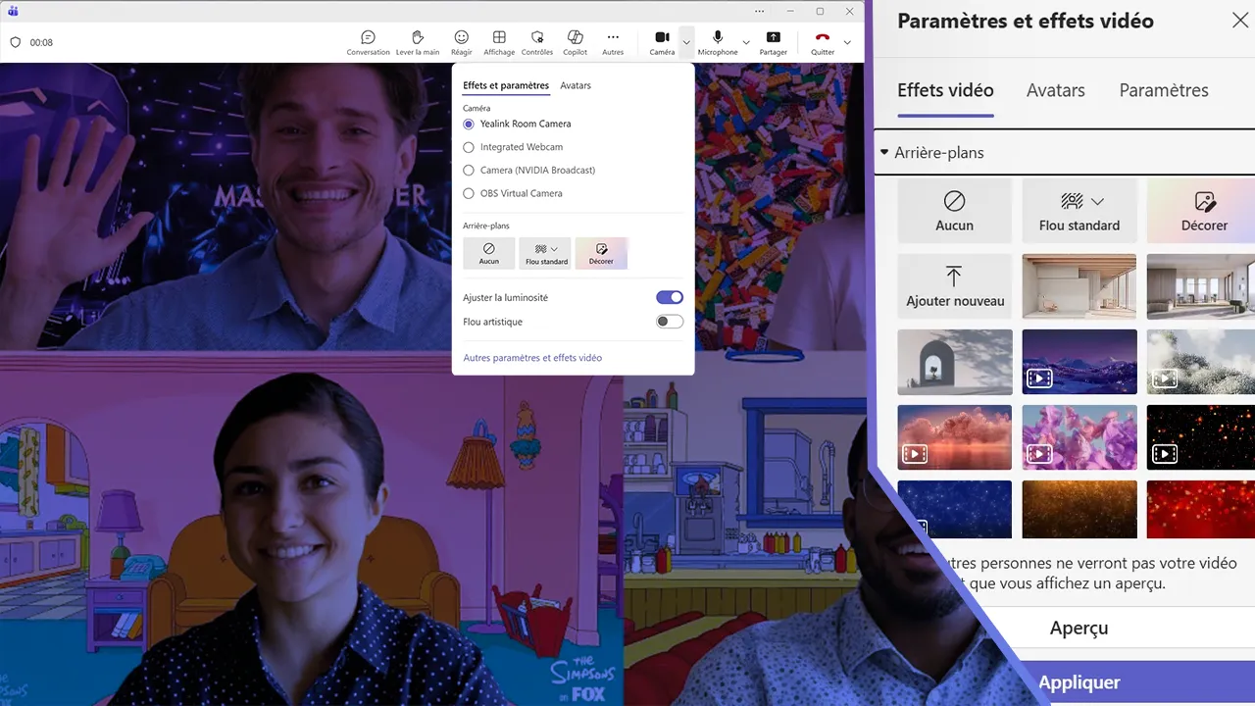The height and width of the screenshot is (706, 1255).
Task: Open Autres paramètres et effets vidéo link
Action: [532, 358]
